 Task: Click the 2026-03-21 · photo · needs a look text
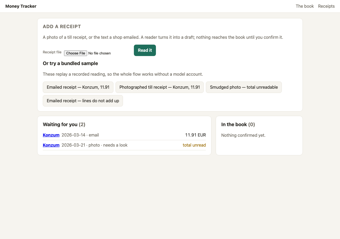coord(95,145)
